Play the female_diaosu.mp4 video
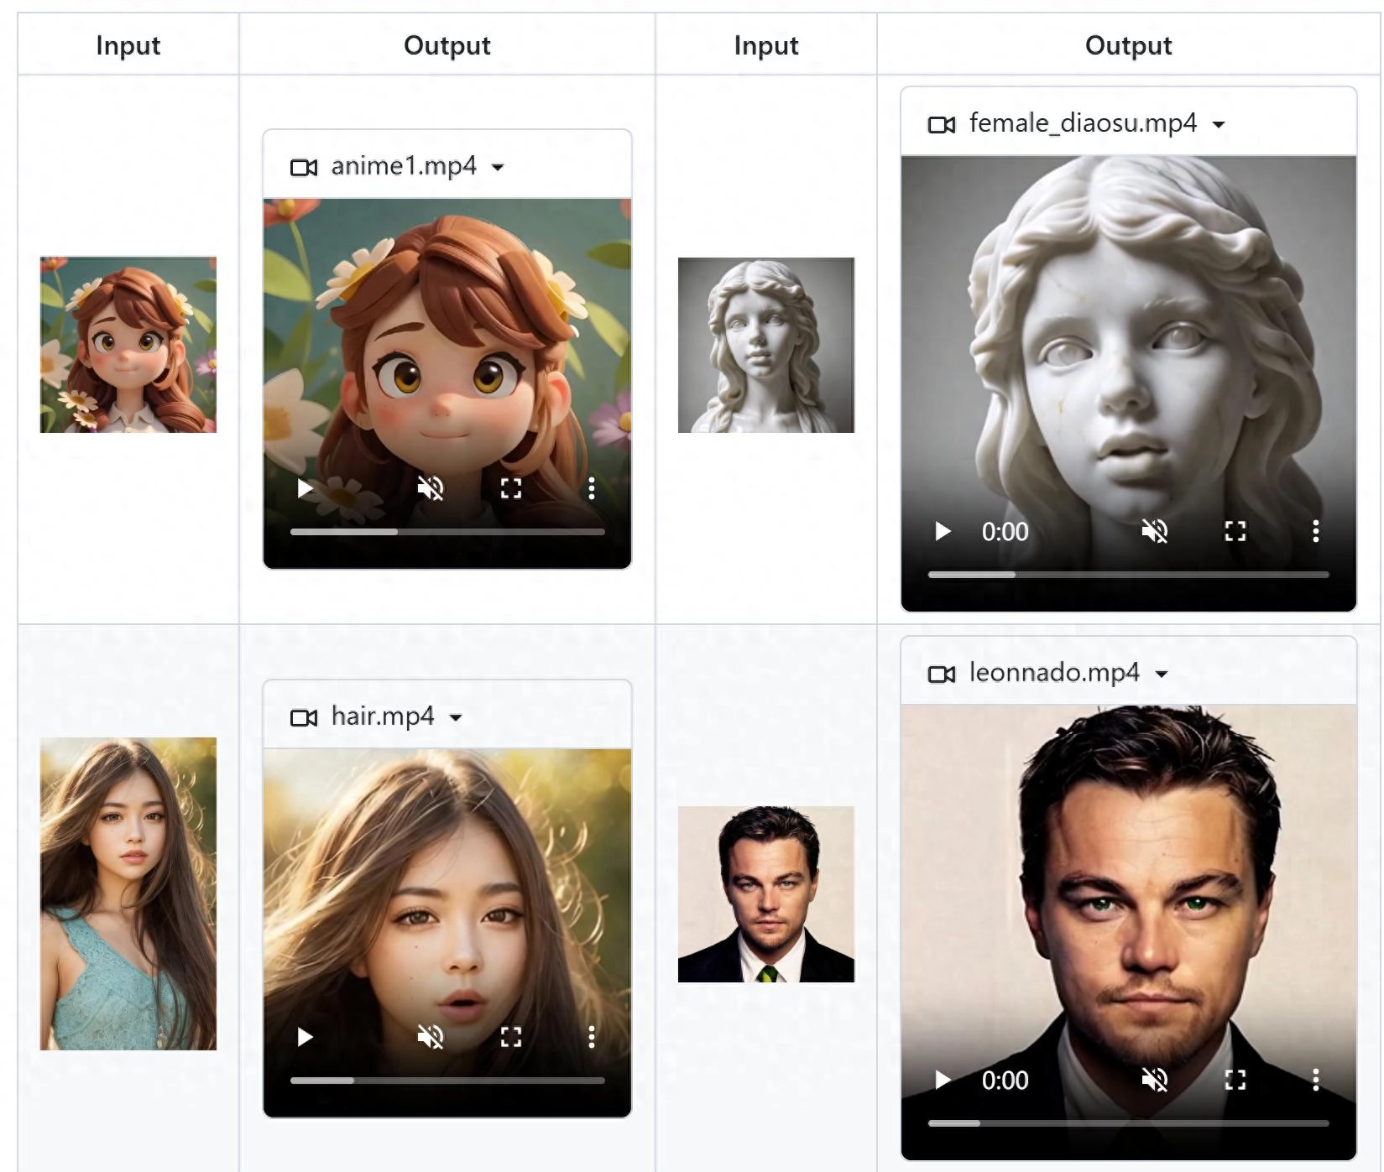 (943, 531)
